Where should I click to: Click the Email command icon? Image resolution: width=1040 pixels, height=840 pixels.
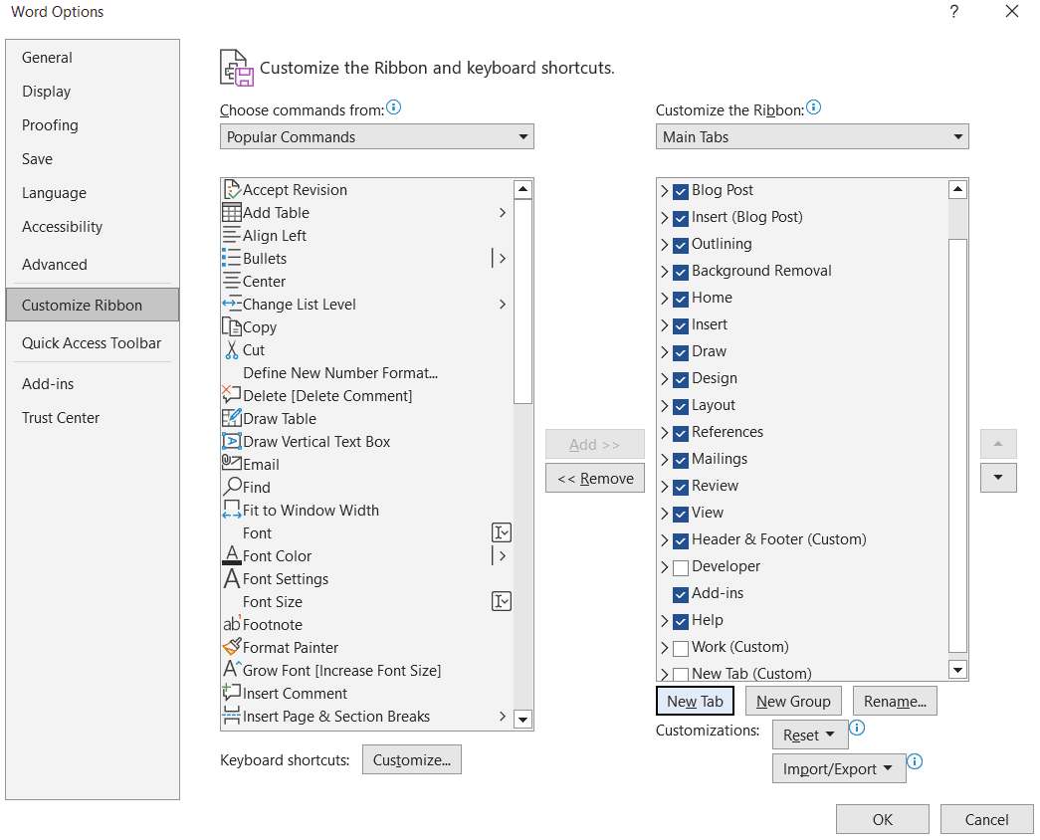[231, 464]
